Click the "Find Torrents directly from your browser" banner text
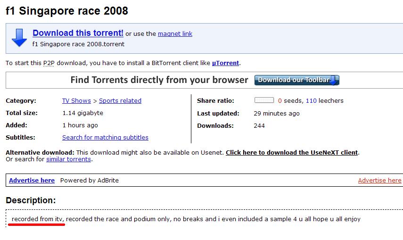The width and height of the screenshot is (403, 240). [x=159, y=80]
